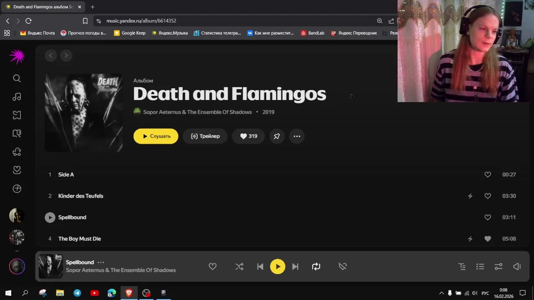Open the concerts ticket icon in sidebar
The image size is (534, 300).
(17, 115)
